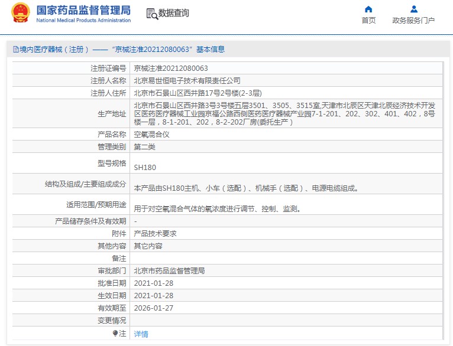Open the 数据查询 search icon
Image resolution: width=453 pixels, height=346 pixels.
click(x=152, y=14)
